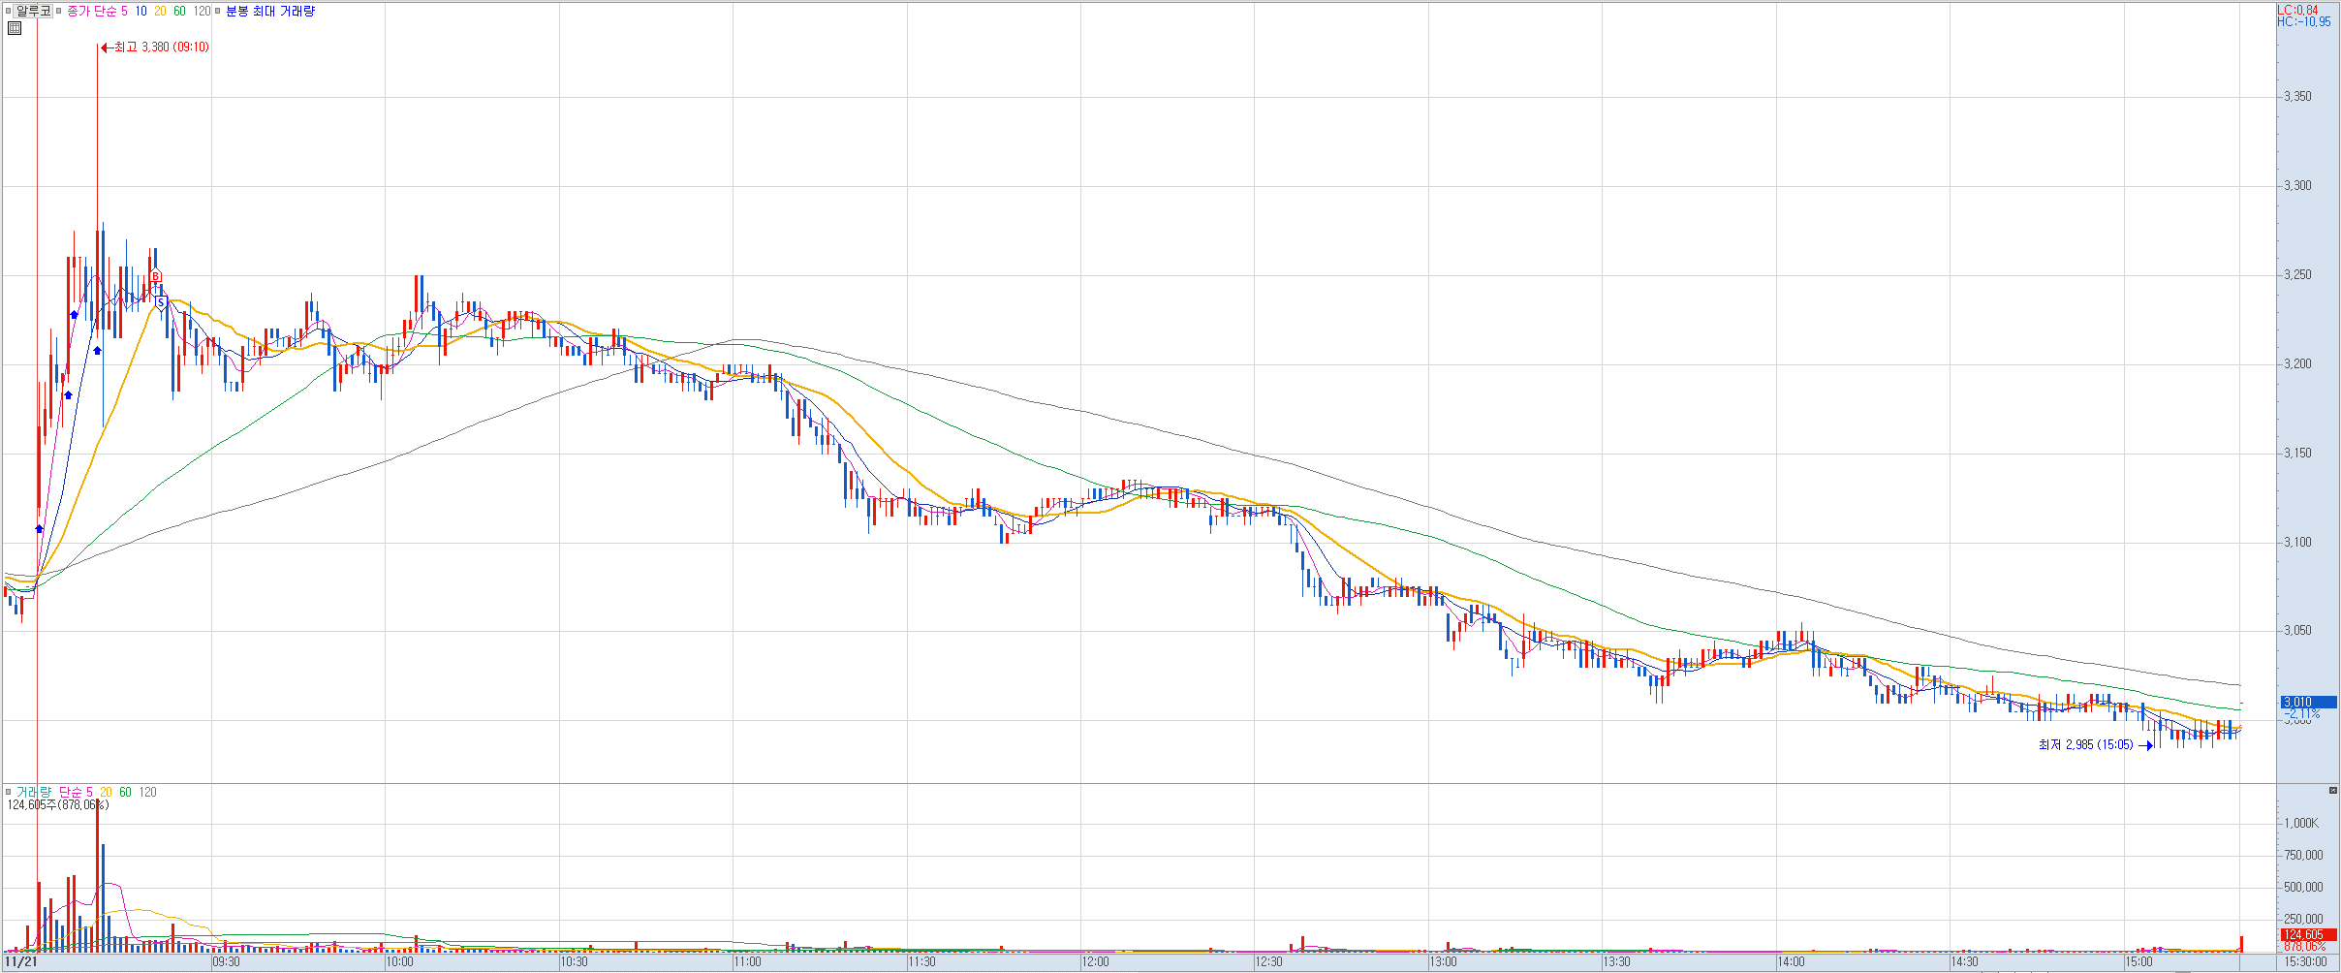Viewport: 2341px width, 973px height.
Task: Click the 11:00 time axis label
Action: point(748,962)
